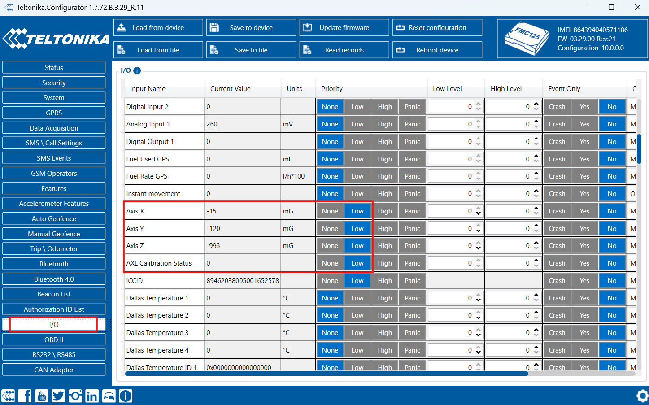Screen dimensions: 649x405
Task: Open the chat forum icon in footer
Action: [x=109, y=396]
